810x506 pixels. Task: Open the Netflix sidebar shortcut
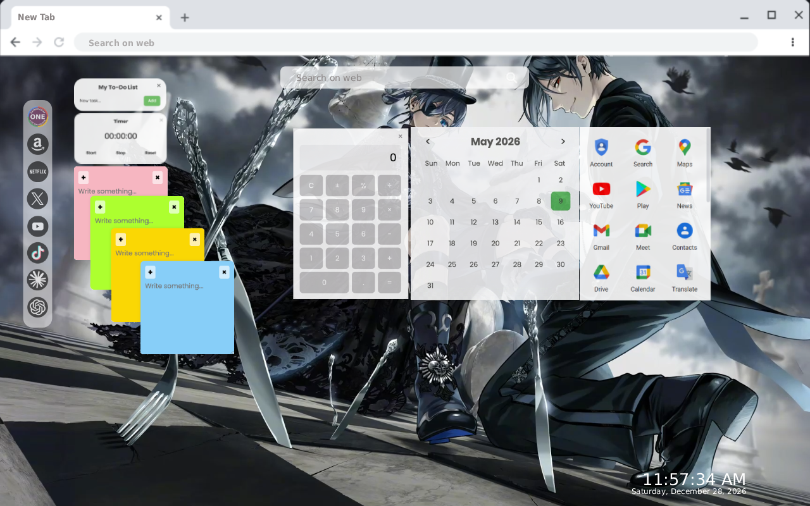click(38, 171)
